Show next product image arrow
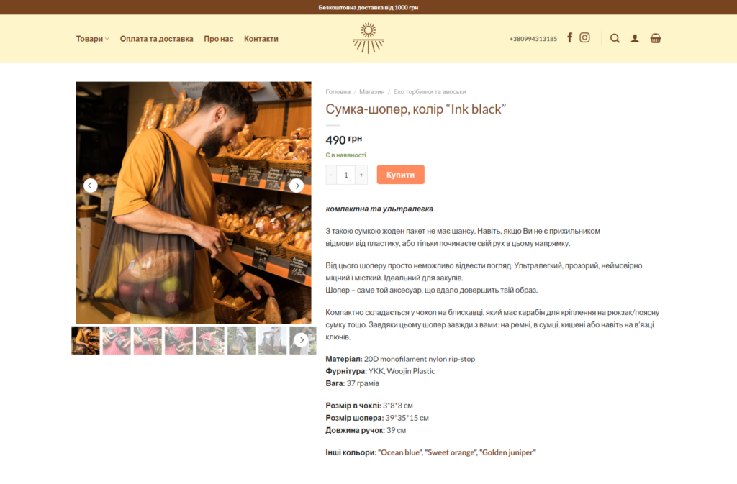 pos(297,186)
